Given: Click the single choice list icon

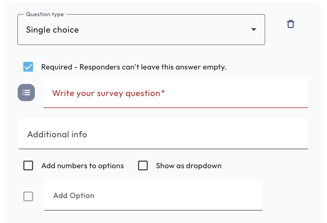Looking at the screenshot, I should tap(26, 93).
